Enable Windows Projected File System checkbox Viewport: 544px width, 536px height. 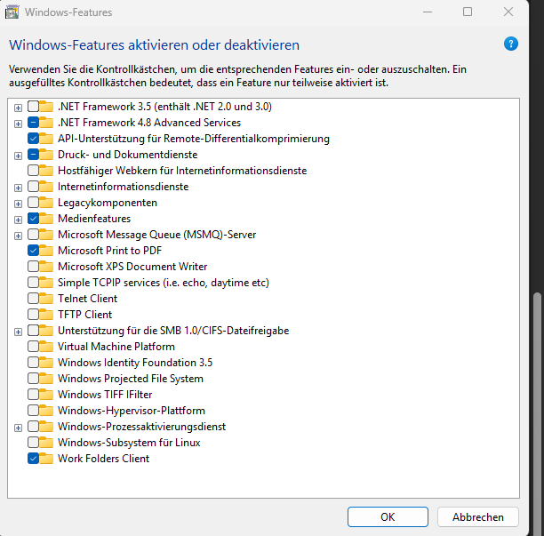click(x=33, y=379)
